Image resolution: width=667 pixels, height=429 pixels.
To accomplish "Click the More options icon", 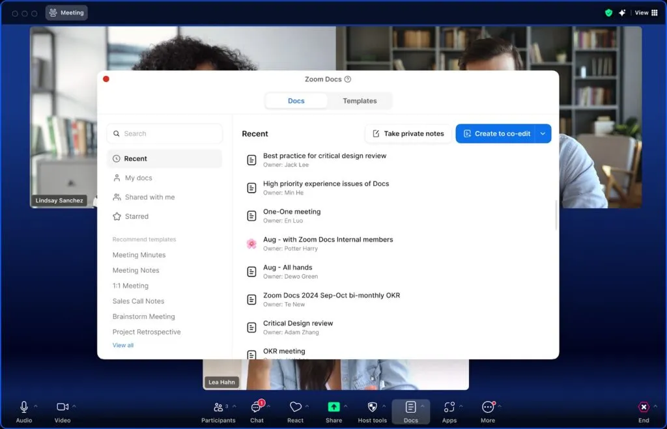I will tap(487, 407).
